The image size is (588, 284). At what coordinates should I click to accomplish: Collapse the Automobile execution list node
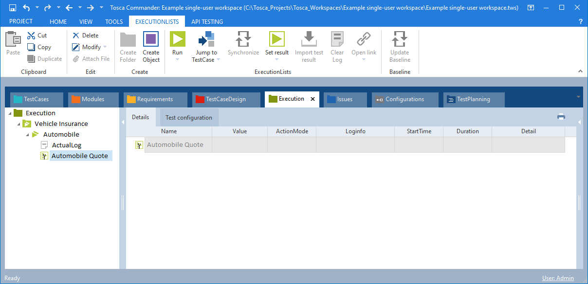[x=27, y=135]
